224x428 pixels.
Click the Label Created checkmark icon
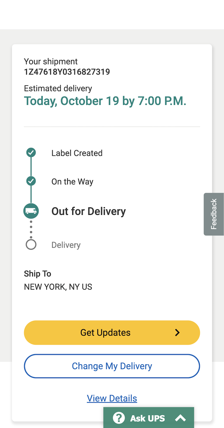coord(31,153)
